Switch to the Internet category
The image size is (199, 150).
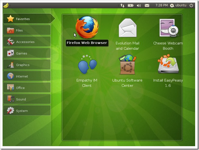[x=27, y=76]
